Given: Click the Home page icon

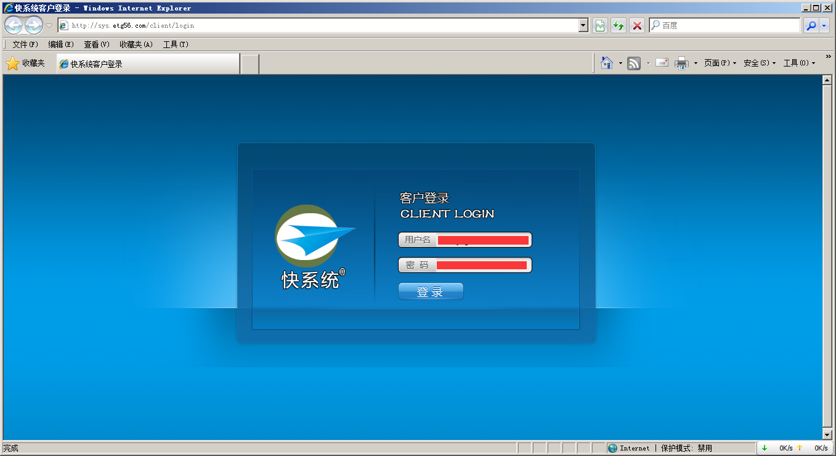Looking at the screenshot, I should [607, 63].
